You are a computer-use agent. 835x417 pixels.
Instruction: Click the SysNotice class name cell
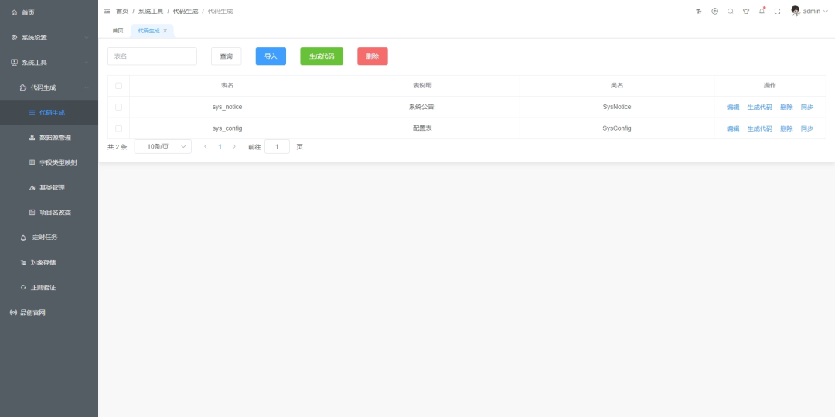pyautogui.click(x=617, y=107)
